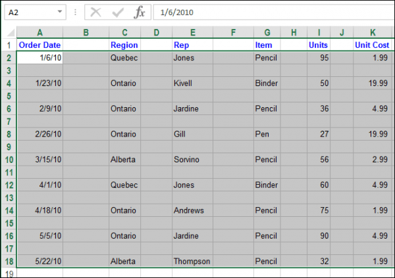The image size is (395, 278).
Task: Select column K header
Action: click(373, 32)
